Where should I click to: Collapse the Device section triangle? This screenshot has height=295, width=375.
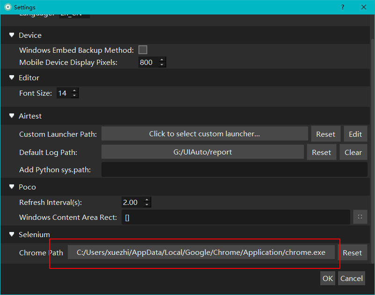(12, 35)
